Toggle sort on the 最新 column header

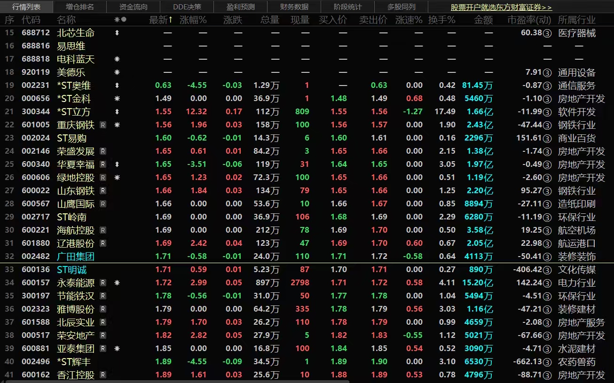[x=160, y=20]
